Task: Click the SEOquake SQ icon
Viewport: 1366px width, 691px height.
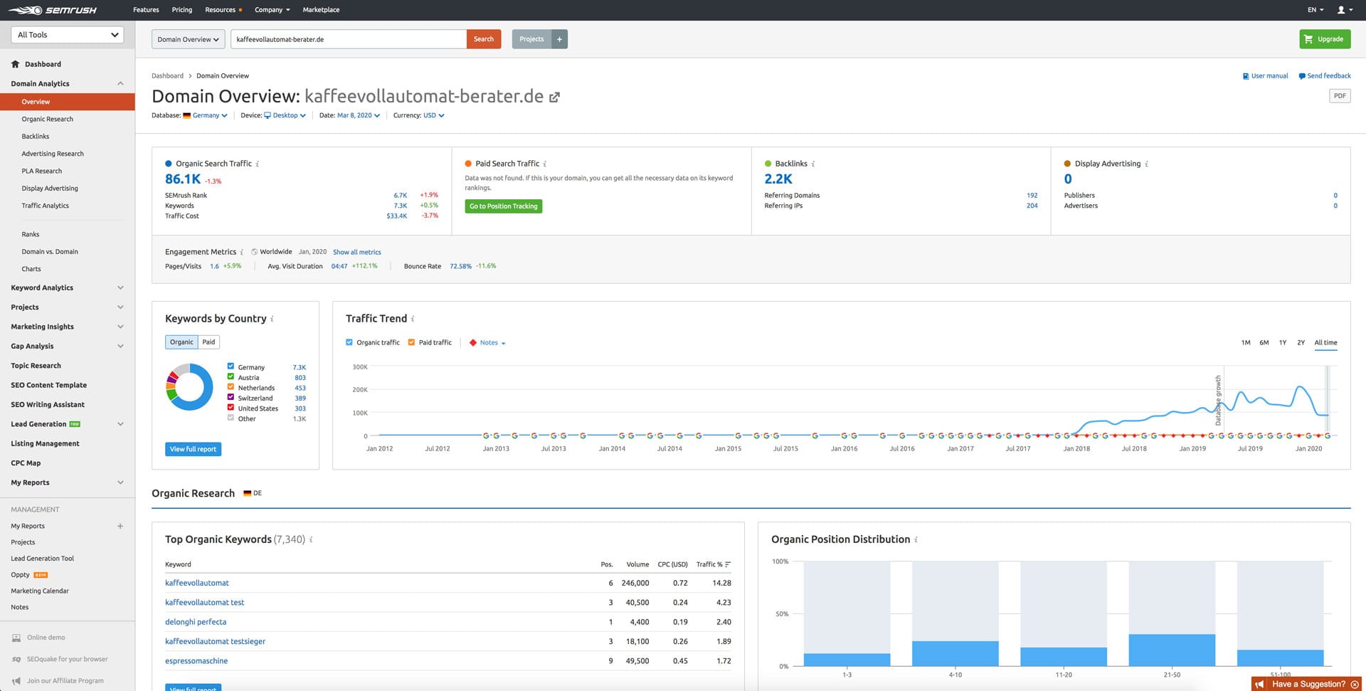Action: 16,659
